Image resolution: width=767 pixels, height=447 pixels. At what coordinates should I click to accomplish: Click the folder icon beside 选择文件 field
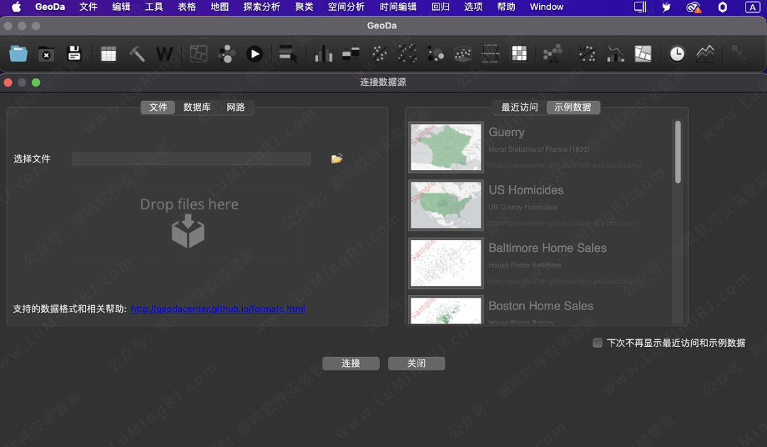336,158
